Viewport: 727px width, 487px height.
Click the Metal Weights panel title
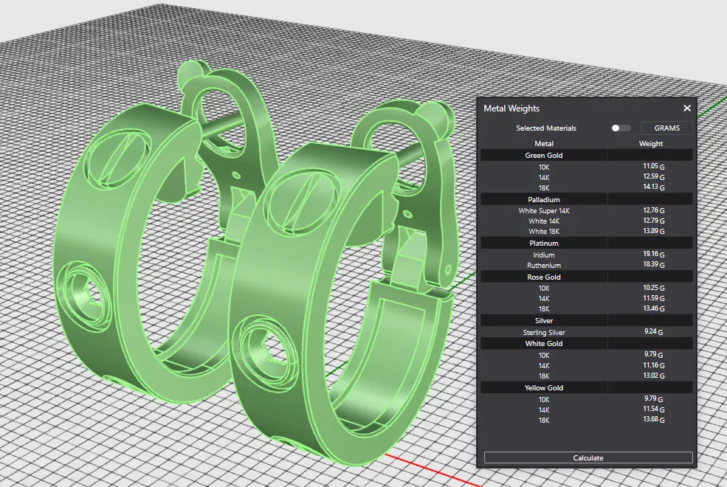(x=511, y=108)
